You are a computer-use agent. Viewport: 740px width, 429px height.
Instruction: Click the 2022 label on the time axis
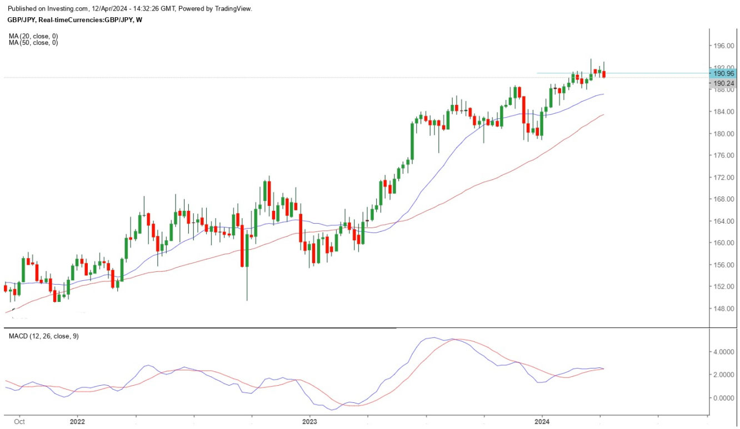click(77, 422)
